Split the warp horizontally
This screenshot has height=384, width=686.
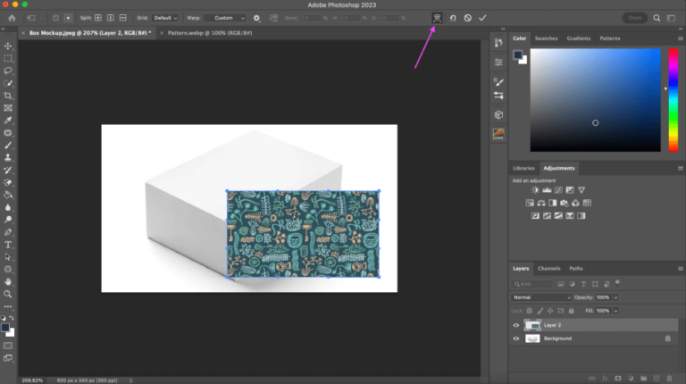point(123,18)
